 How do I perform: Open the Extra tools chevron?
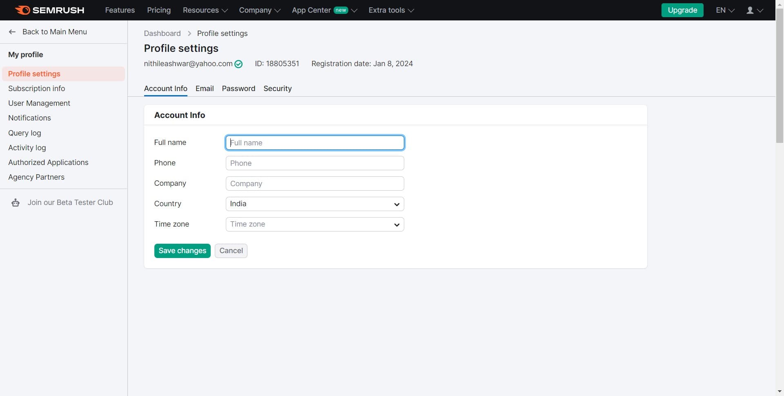pyautogui.click(x=411, y=10)
